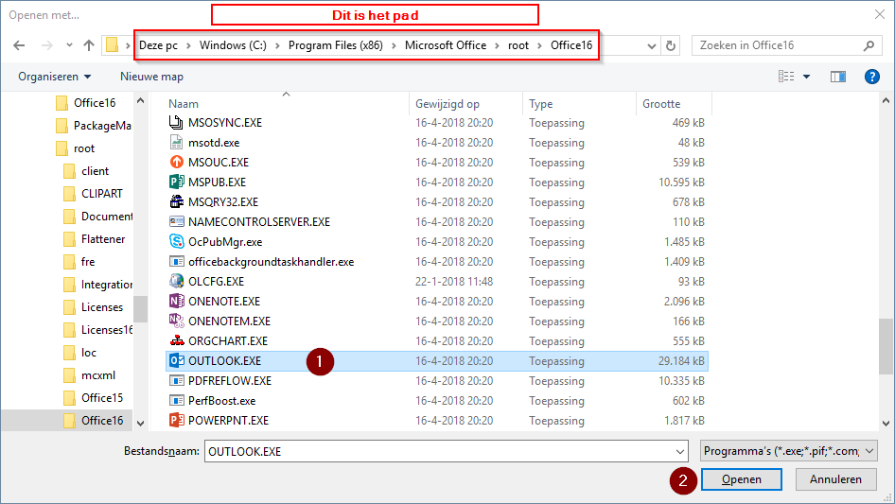Select the 29.184 kB size cell
The height and width of the screenshot is (504, 895).
681,361
